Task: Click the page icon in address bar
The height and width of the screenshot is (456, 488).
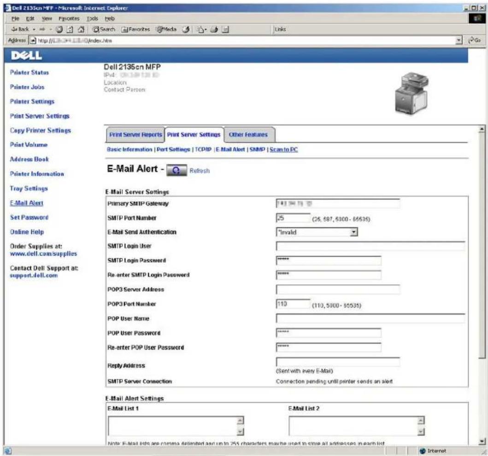Action: point(33,41)
